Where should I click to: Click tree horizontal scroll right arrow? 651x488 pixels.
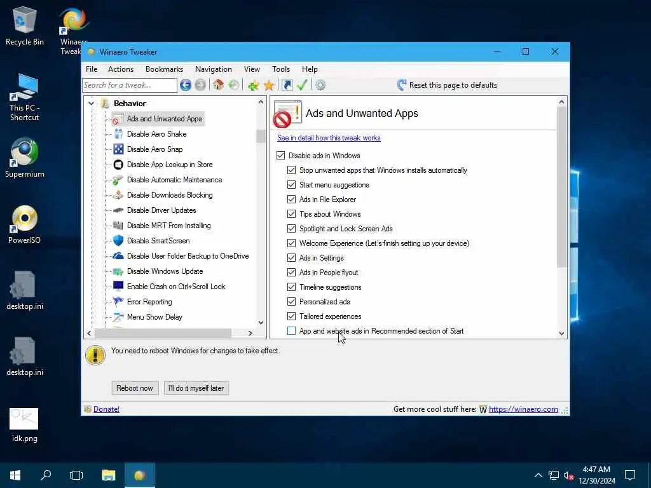click(250, 333)
